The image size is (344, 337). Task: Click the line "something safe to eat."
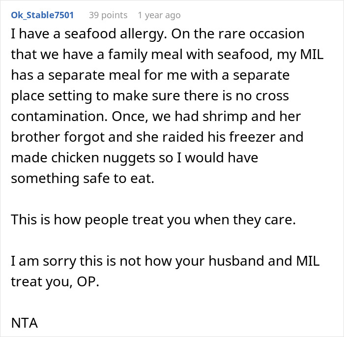coord(83,179)
